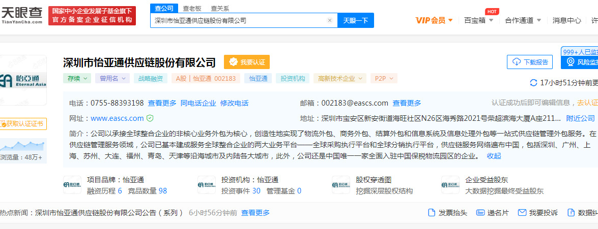Click the blue 怡亚通 tag

pos(258,79)
